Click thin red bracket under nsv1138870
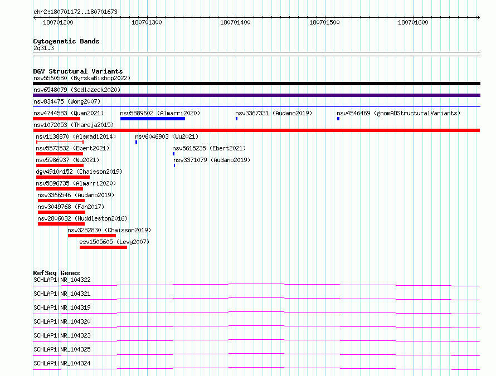This screenshot has width=496, height=376. pos(60,142)
